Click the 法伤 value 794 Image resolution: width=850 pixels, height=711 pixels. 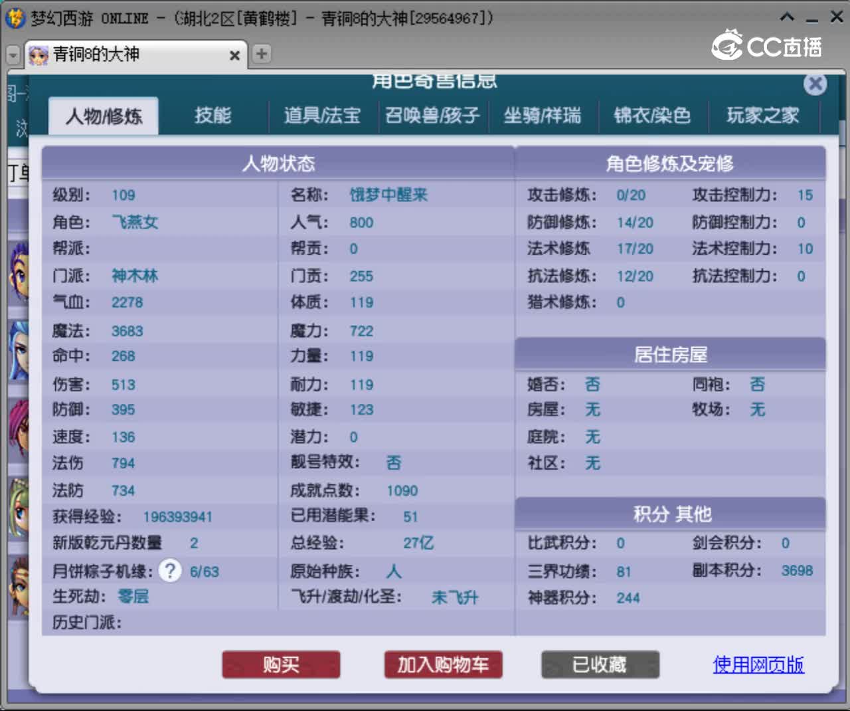click(123, 463)
